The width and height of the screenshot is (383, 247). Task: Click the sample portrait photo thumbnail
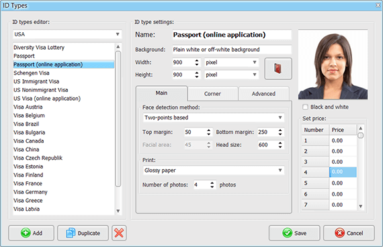[x=333, y=64]
